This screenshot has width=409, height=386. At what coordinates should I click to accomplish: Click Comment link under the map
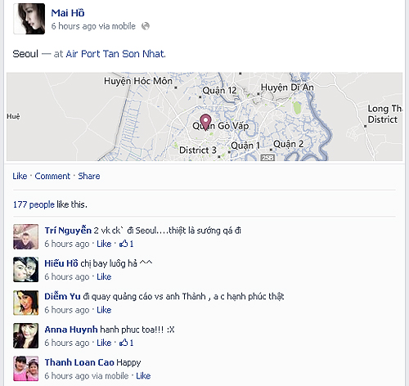pos(52,176)
